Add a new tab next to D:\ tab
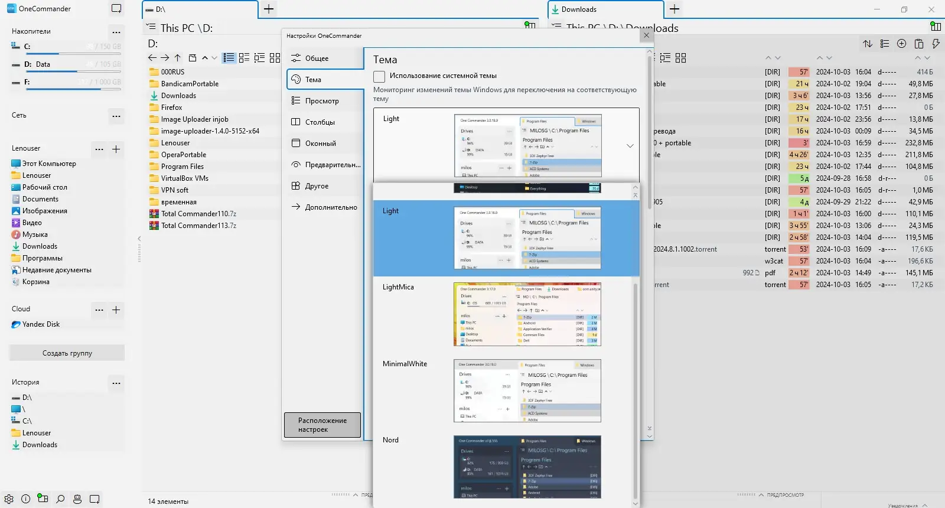Image resolution: width=945 pixels, height=508 pixels. [269, 9]
